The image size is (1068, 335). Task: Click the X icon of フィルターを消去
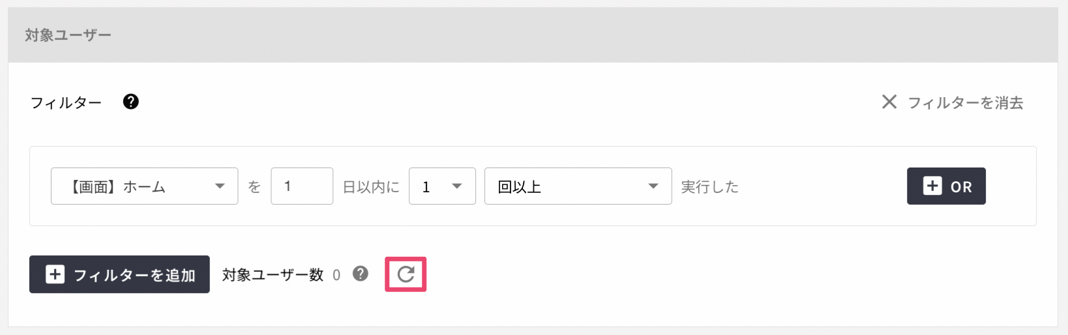click(889, 102)
